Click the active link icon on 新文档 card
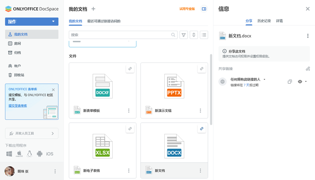This screenshot has width=315, height=180. [x=202, y=129]
